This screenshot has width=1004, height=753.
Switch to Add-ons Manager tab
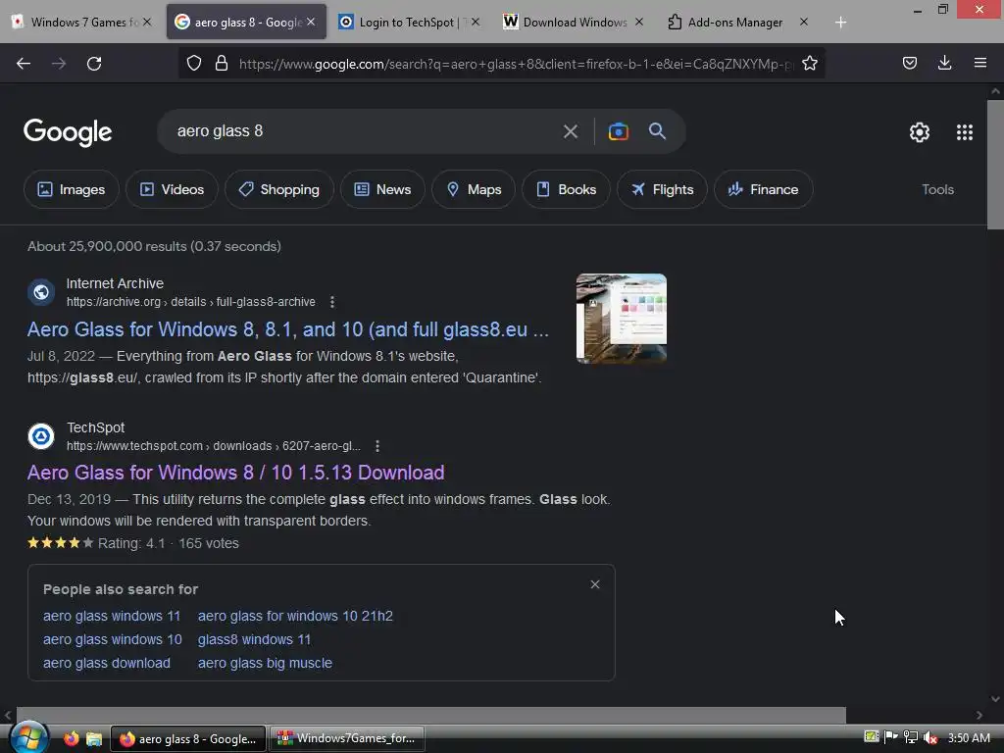coord(736,22)
